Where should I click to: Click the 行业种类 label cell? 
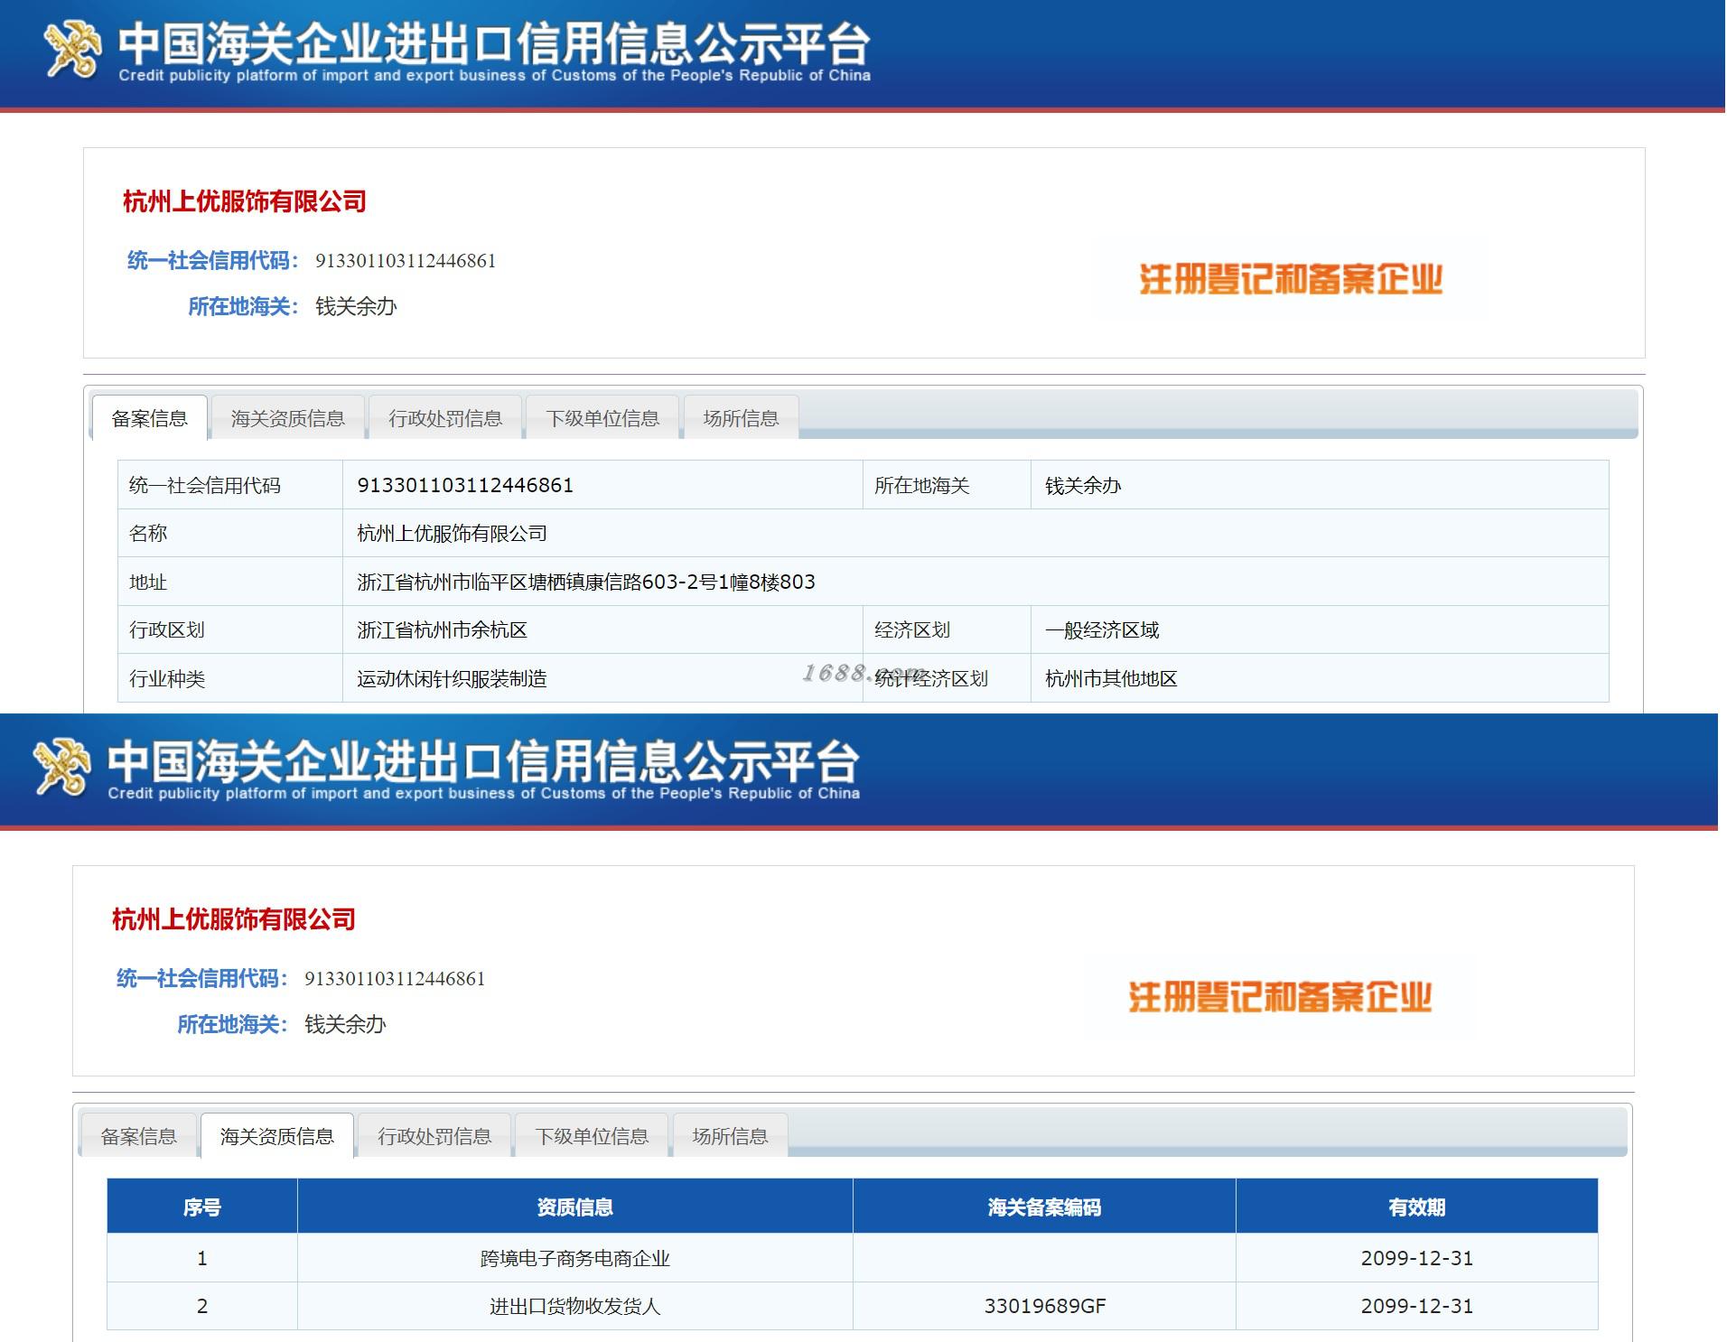[230, 678]
